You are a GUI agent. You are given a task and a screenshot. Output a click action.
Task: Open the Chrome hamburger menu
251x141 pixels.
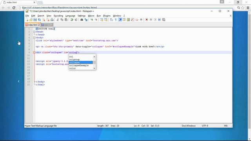248,8
